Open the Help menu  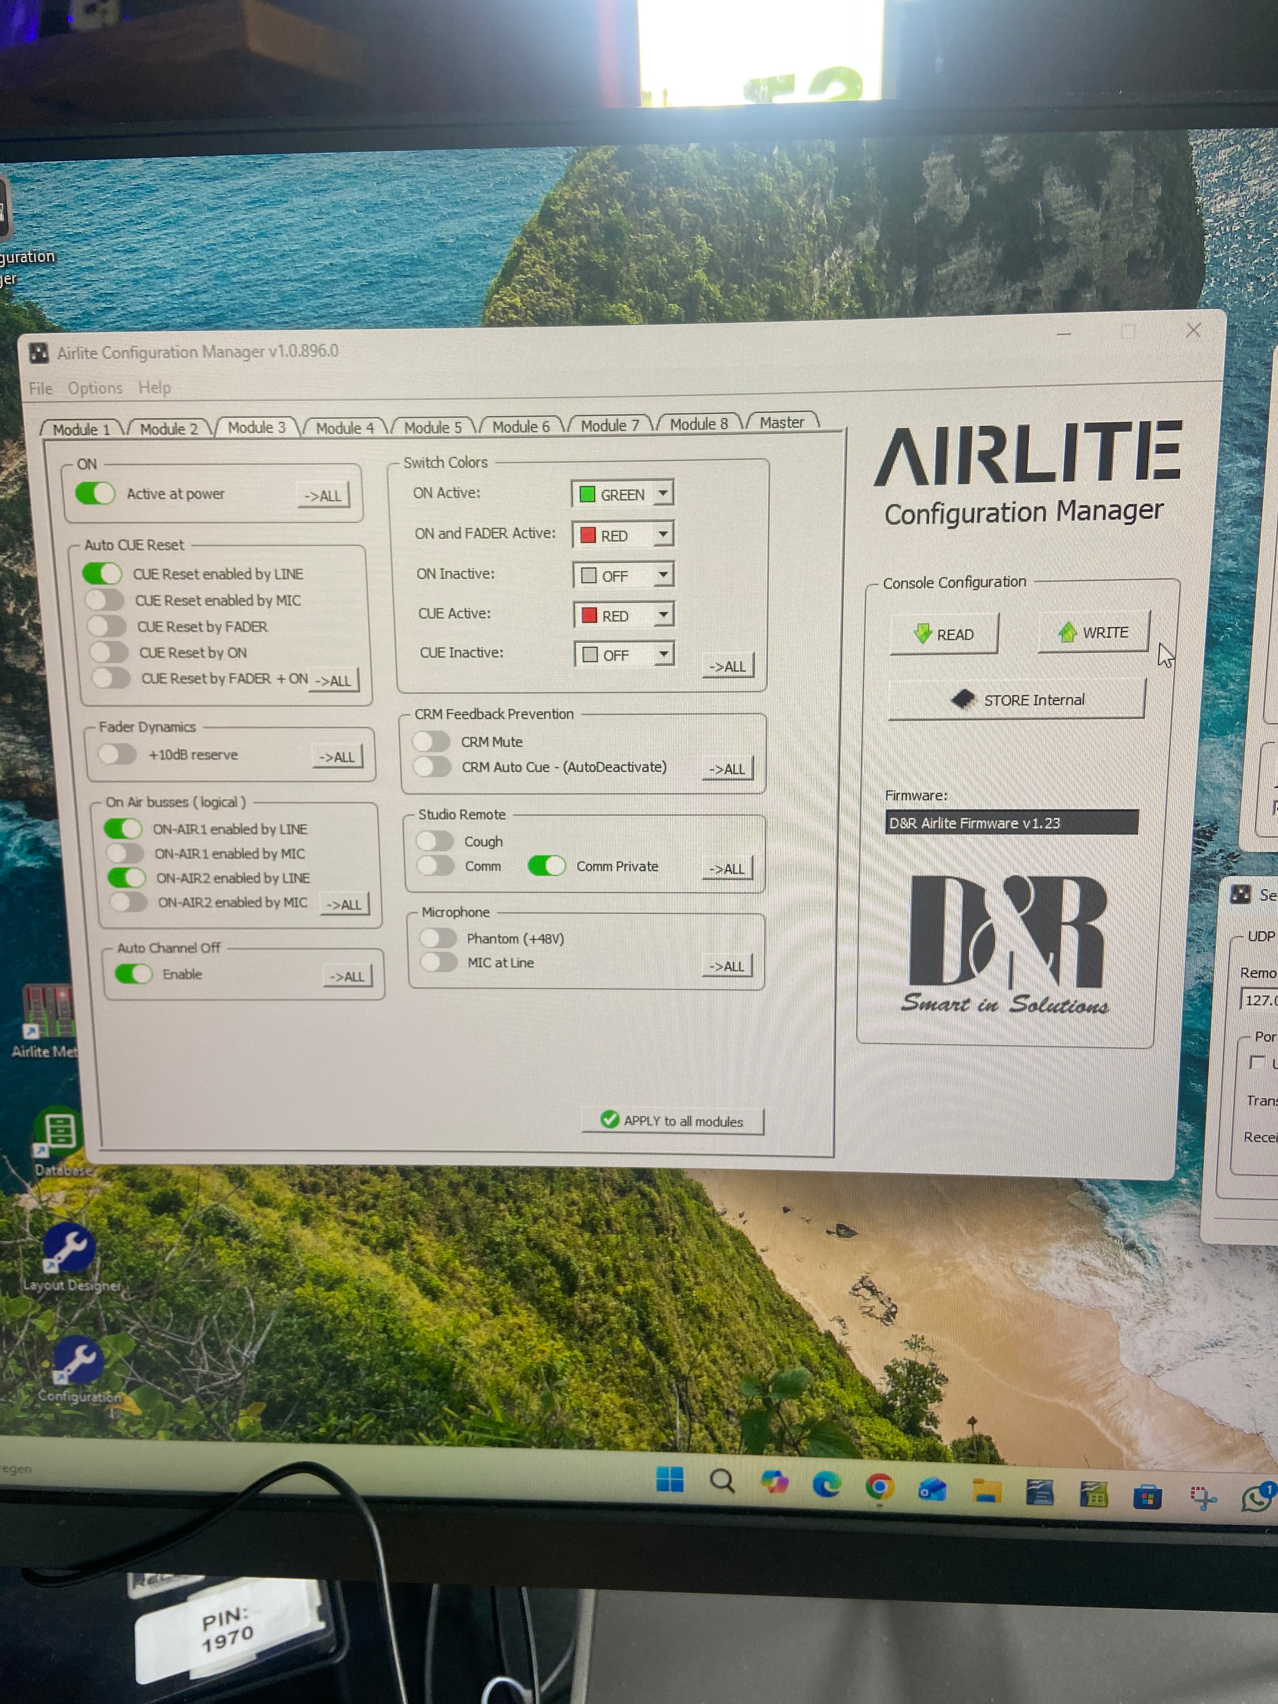pos(155,387)
